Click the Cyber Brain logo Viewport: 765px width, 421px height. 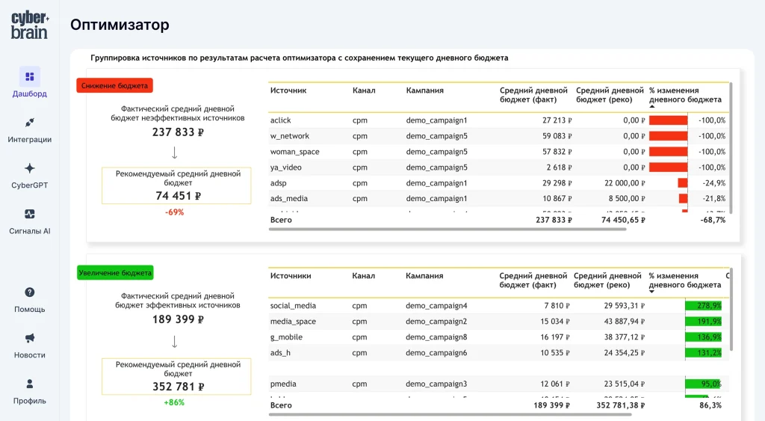tap(30, 25)
